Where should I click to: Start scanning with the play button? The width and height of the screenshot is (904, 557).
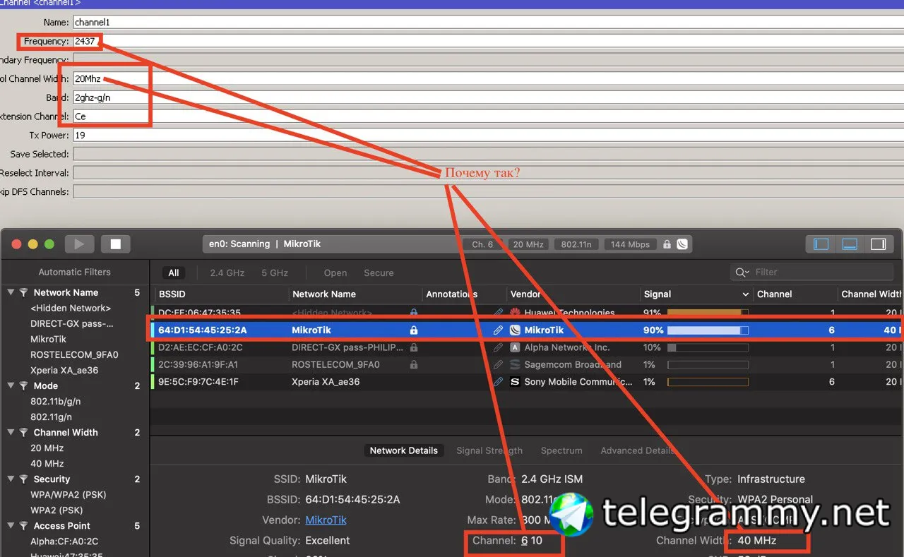(x=79, y=244)
